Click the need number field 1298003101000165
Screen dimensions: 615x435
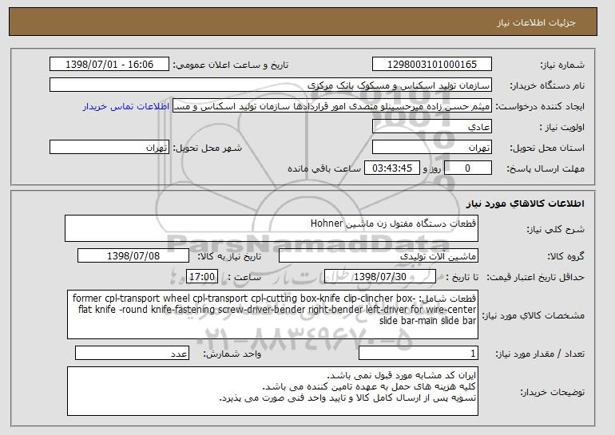pyautogui.click(x=432, y=65)
